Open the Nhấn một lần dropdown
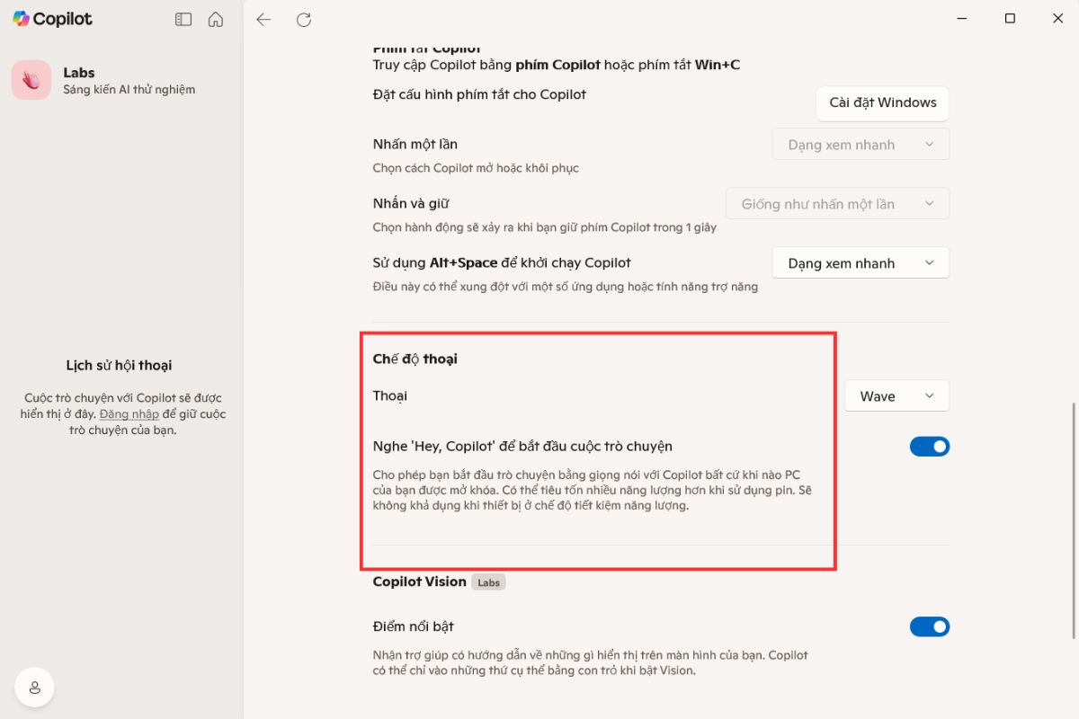The height and width of the screenshot is (719, 1079). click(861, 145)
